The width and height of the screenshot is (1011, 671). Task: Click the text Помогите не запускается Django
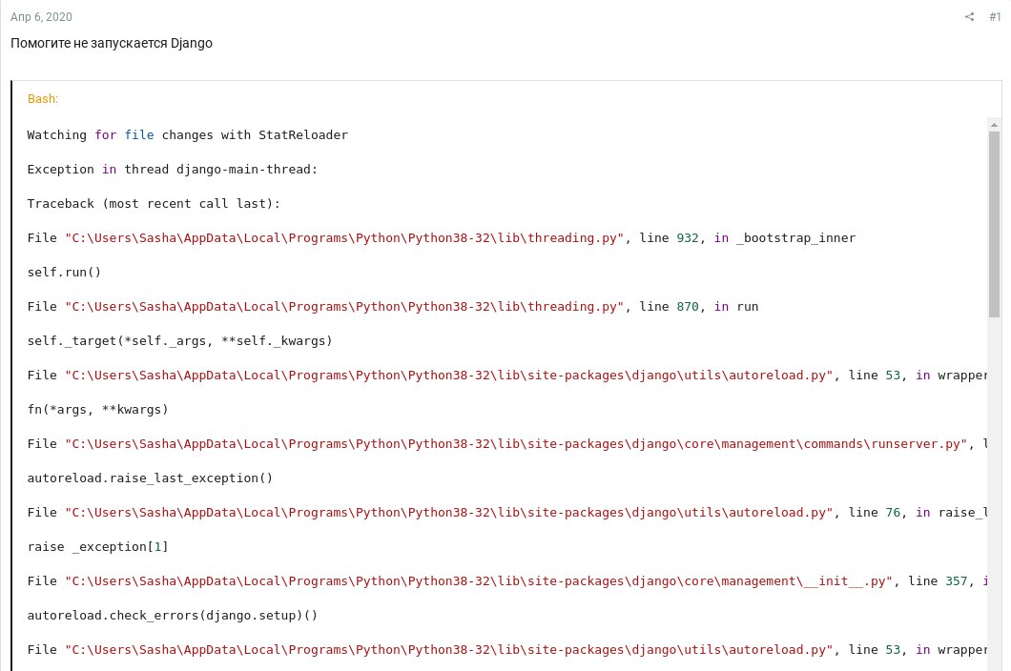point(112,43)
